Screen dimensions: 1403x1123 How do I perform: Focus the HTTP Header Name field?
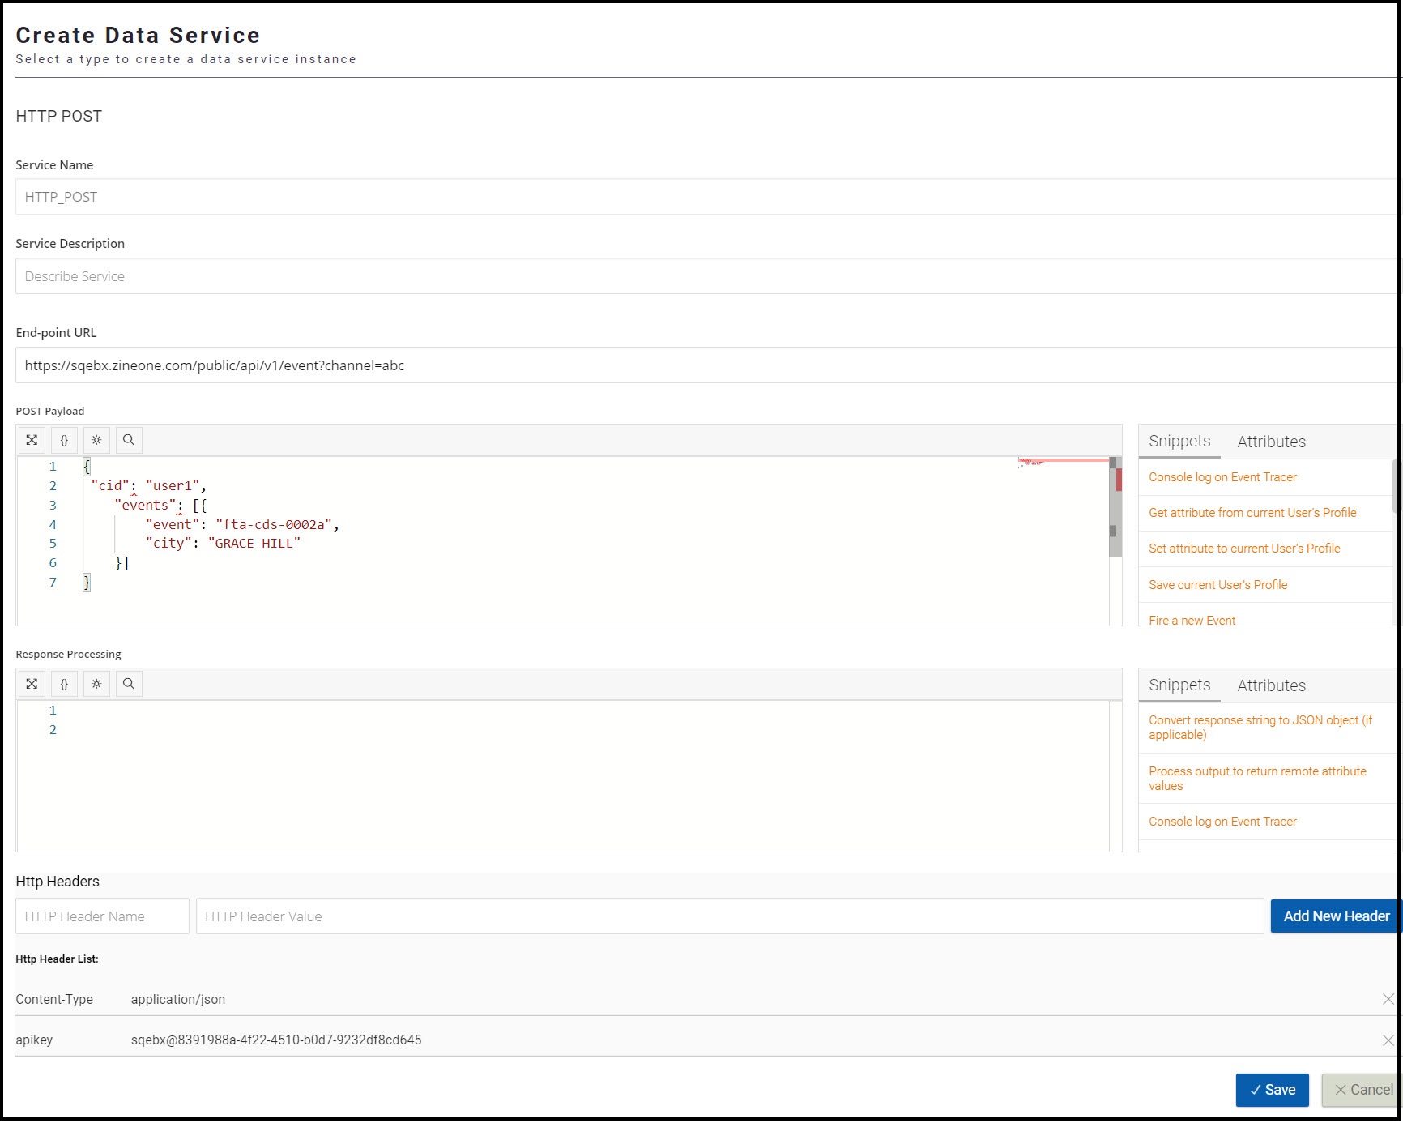(102, 916)
